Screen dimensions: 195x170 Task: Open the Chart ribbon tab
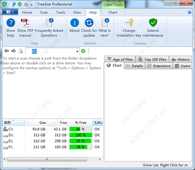113,12
